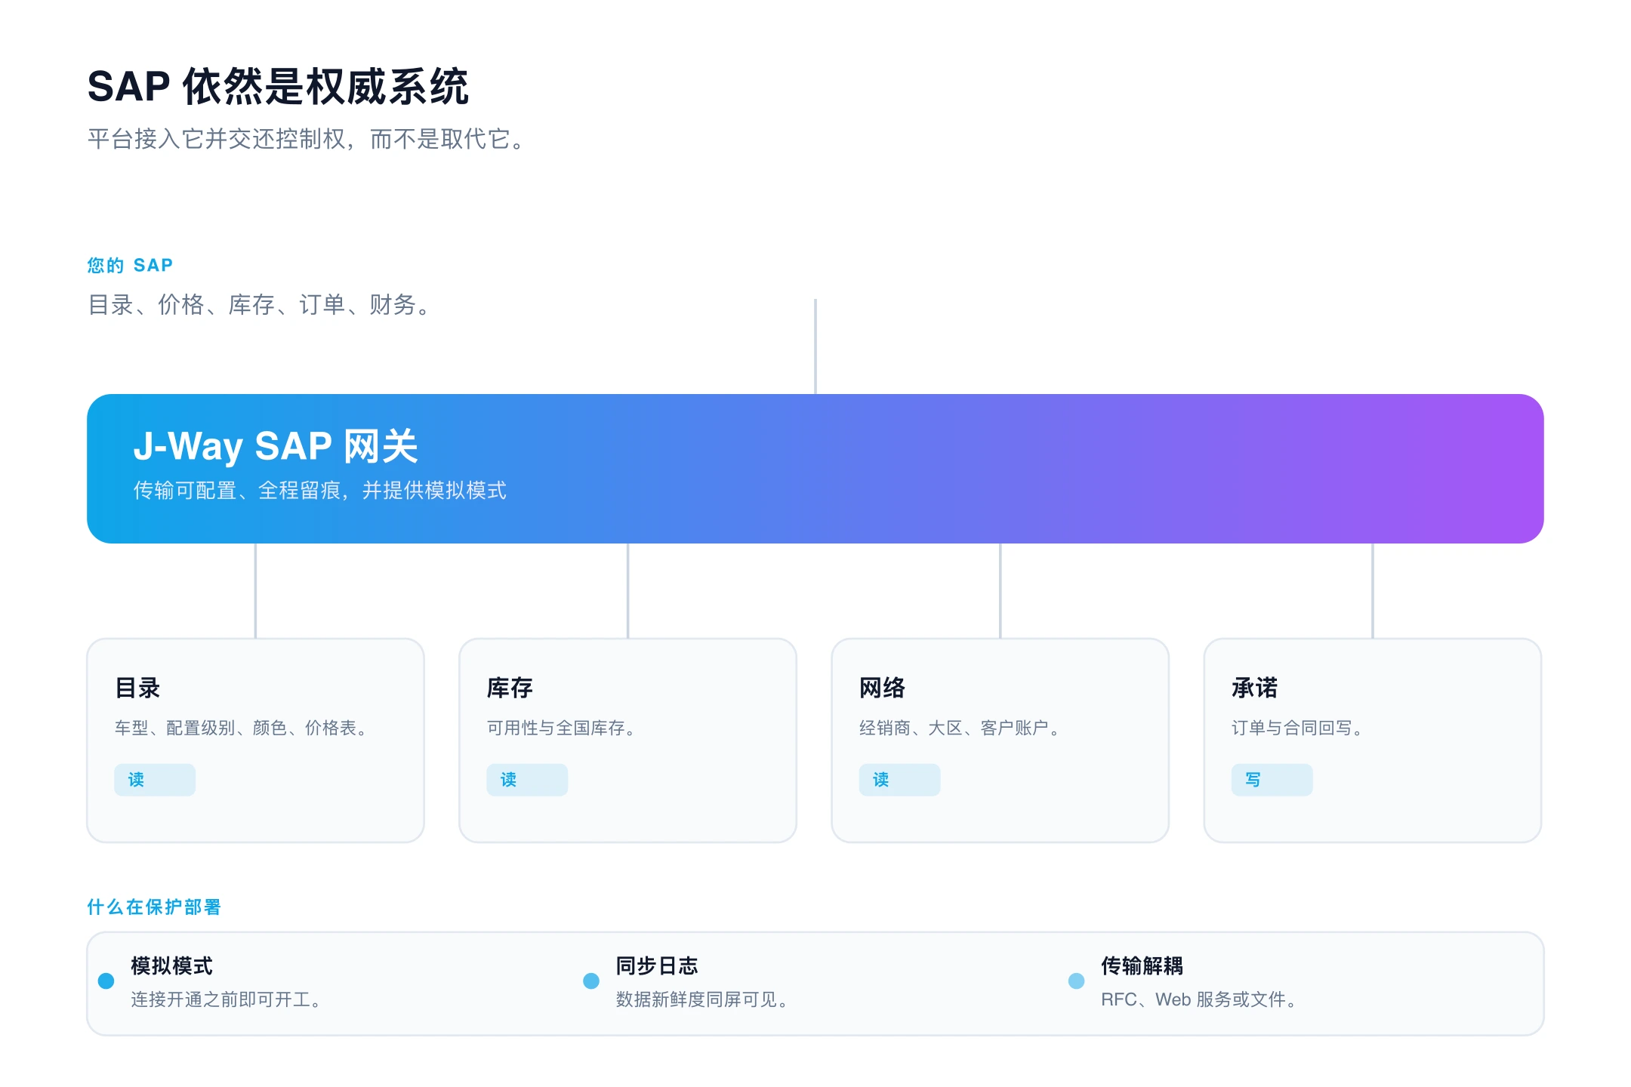The image size is (1631, 1087).
Task: Click the 同步日志 heading
Action: pyautogui.click(x=657, y=965)
